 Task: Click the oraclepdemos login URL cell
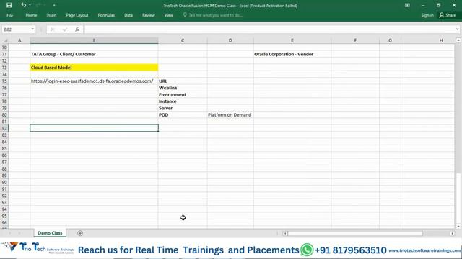(94, 81)
